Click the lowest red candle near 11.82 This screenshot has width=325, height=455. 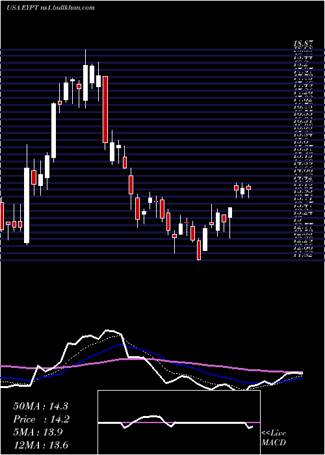click(199, 250)
